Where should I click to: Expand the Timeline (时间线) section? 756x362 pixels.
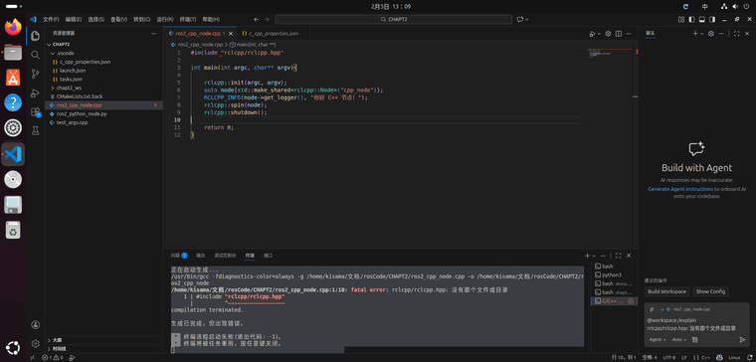click(x=60, y=348)
